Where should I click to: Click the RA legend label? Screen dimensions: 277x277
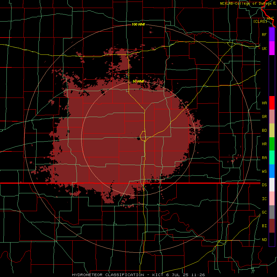point(264,158)
